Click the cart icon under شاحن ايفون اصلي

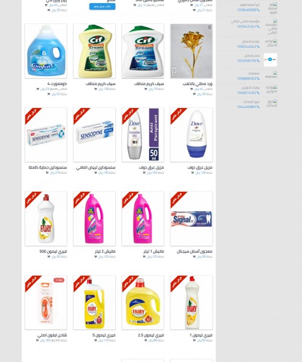pos(37,340)
